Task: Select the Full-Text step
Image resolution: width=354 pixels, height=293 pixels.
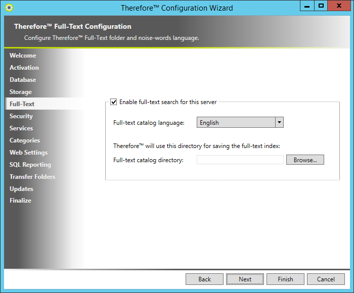Action: (x=22, y=104)
